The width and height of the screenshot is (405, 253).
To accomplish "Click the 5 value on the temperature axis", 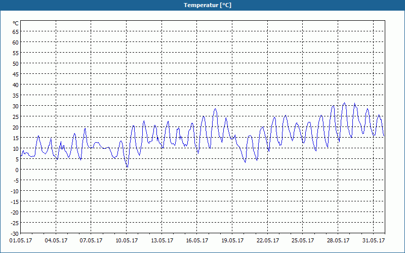I will [x=17, y=159].
